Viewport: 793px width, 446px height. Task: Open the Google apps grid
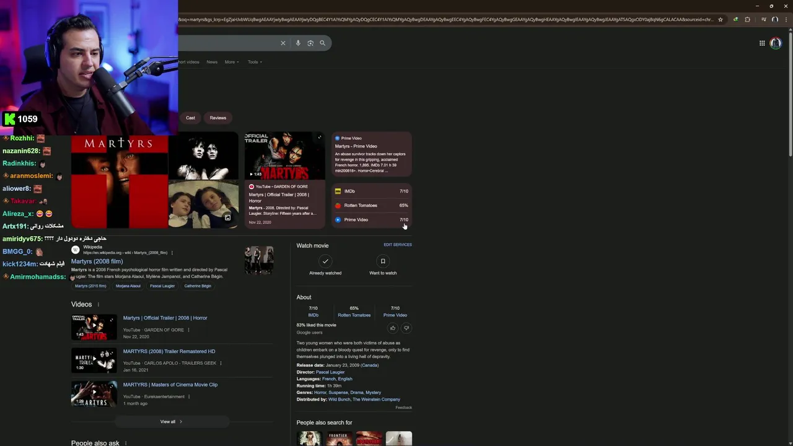pyautogui.click(x=762, y=43)
